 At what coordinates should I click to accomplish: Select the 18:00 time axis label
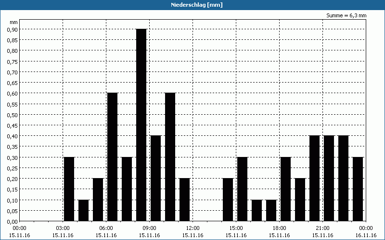[280, 228]
